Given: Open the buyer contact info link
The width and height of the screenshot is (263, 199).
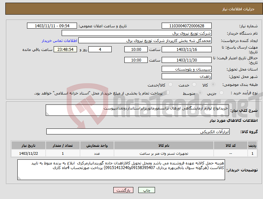Looking at the screenshot, I should 59,41.
